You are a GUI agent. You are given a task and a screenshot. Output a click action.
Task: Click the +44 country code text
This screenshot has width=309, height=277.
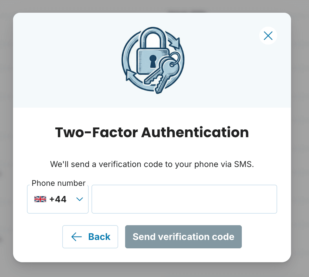58,199
